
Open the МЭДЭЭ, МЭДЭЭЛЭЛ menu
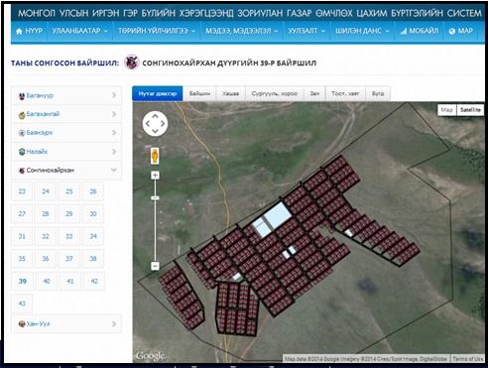pos(242,31)
